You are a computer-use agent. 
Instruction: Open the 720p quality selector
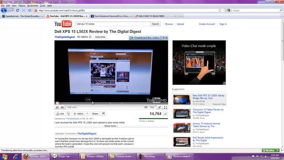[x=153, y=108]
